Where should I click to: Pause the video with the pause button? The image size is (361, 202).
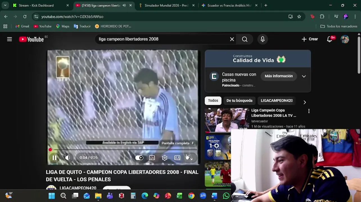tap(54, 158)
